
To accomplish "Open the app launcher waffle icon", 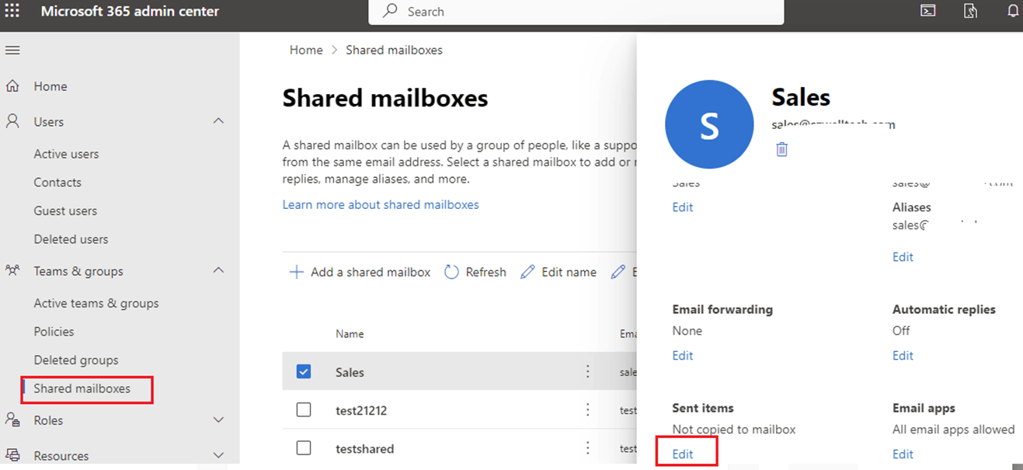I will click(x=12, y=11).
